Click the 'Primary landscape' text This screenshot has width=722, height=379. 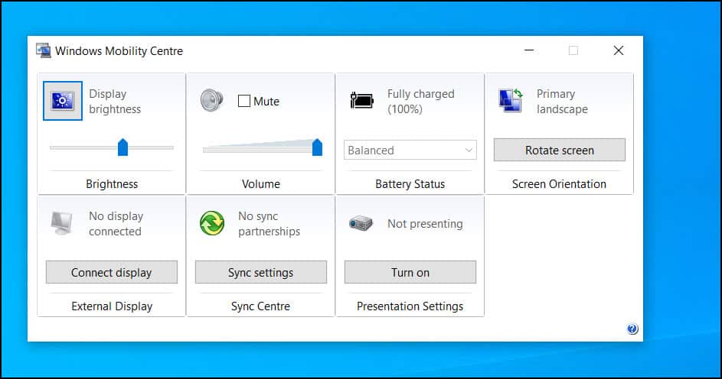(562, 102)
